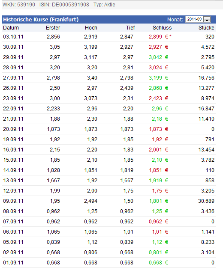This screenshot has width=223, height=270.
Task: Click the Hoch column header
Action: [91, 28]
